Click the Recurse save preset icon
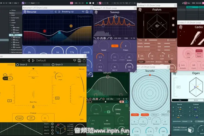 (87, 12)
